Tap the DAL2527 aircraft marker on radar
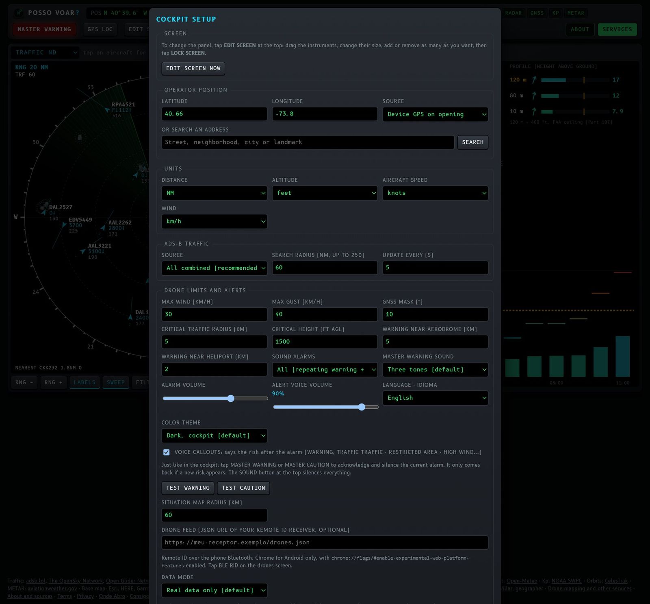This screenshot has height=604, width=650. [x=44, y=212]
